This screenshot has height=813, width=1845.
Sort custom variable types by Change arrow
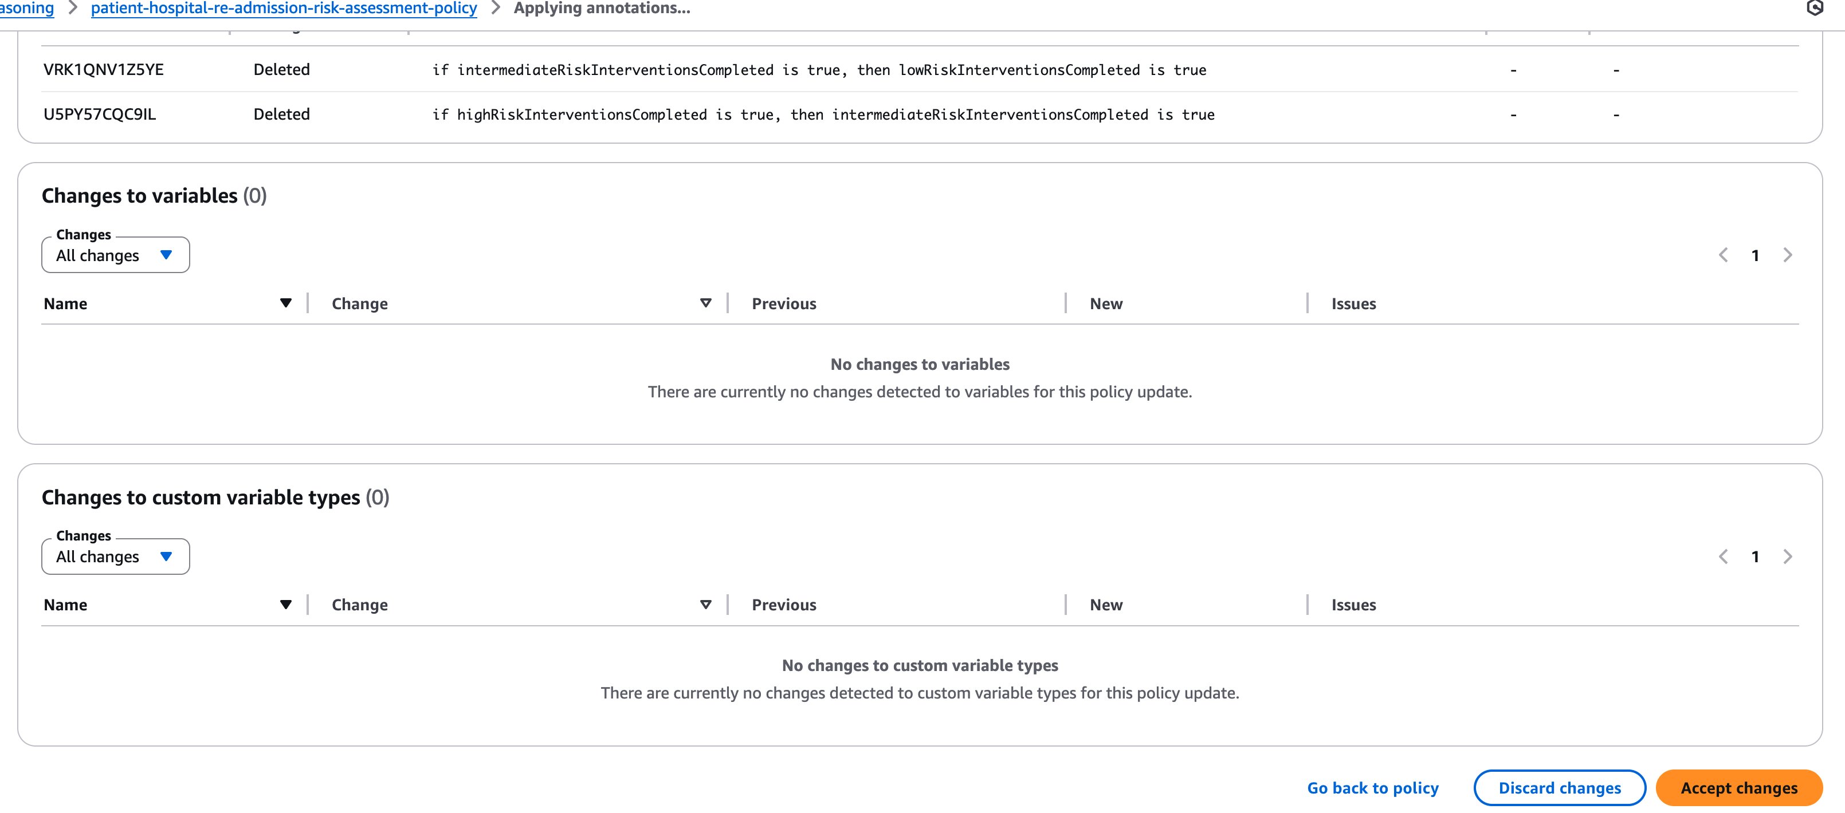pos(705,605)
